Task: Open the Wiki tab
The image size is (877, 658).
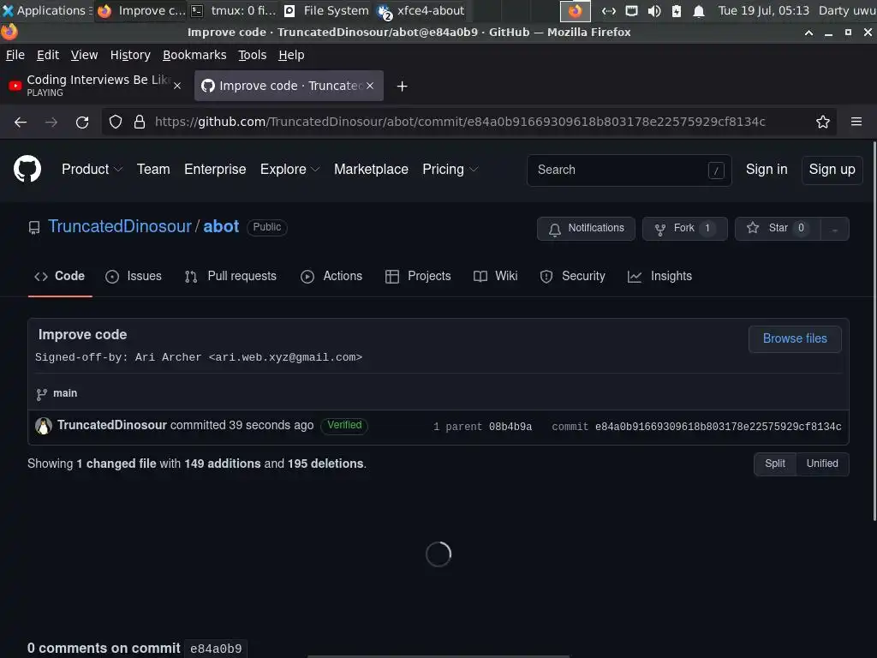Action: click(x=496, y=276)
